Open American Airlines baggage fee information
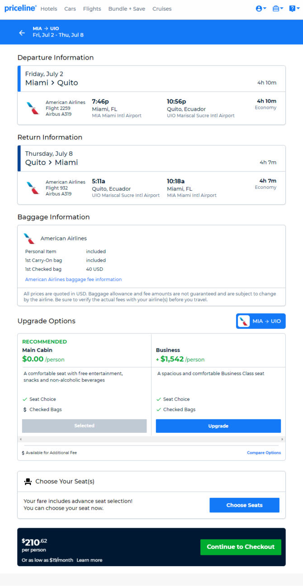The image size is (303, 586). 73,280
